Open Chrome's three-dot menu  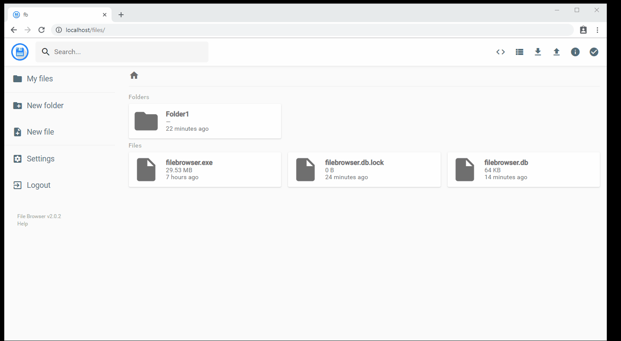[x=597, y=30]
